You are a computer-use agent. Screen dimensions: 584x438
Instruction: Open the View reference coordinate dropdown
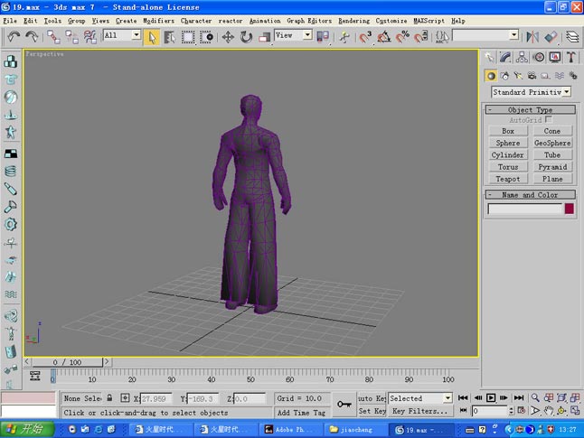pos(293,35)
